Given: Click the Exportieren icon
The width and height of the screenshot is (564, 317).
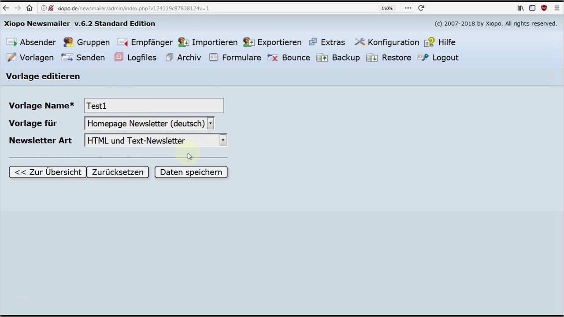Looking at the screenshot, I should 249,42.
